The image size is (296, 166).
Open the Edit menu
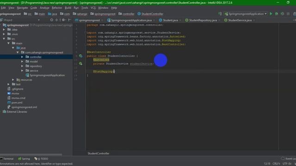tap(3, 8)
